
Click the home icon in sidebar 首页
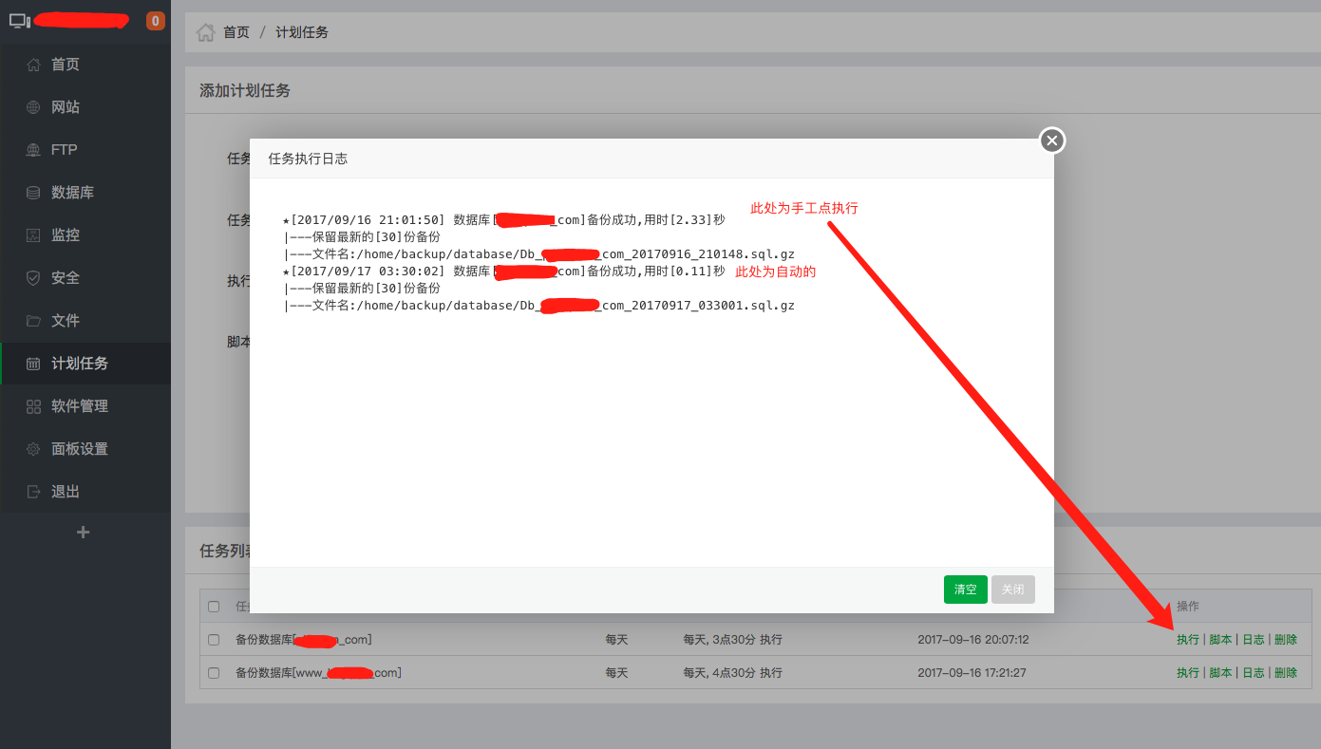click(33, 65)
